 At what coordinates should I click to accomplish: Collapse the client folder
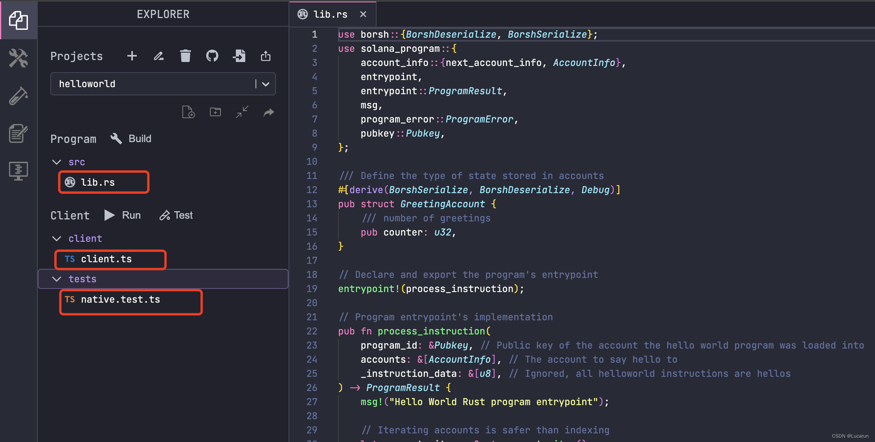(57, 239)
